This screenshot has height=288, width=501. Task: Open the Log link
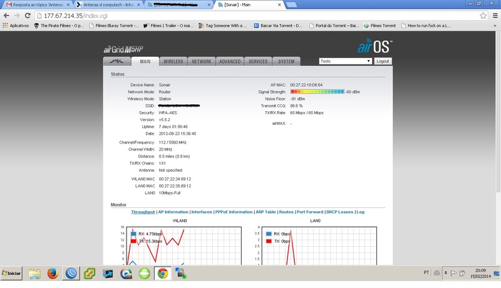(361, 212)
